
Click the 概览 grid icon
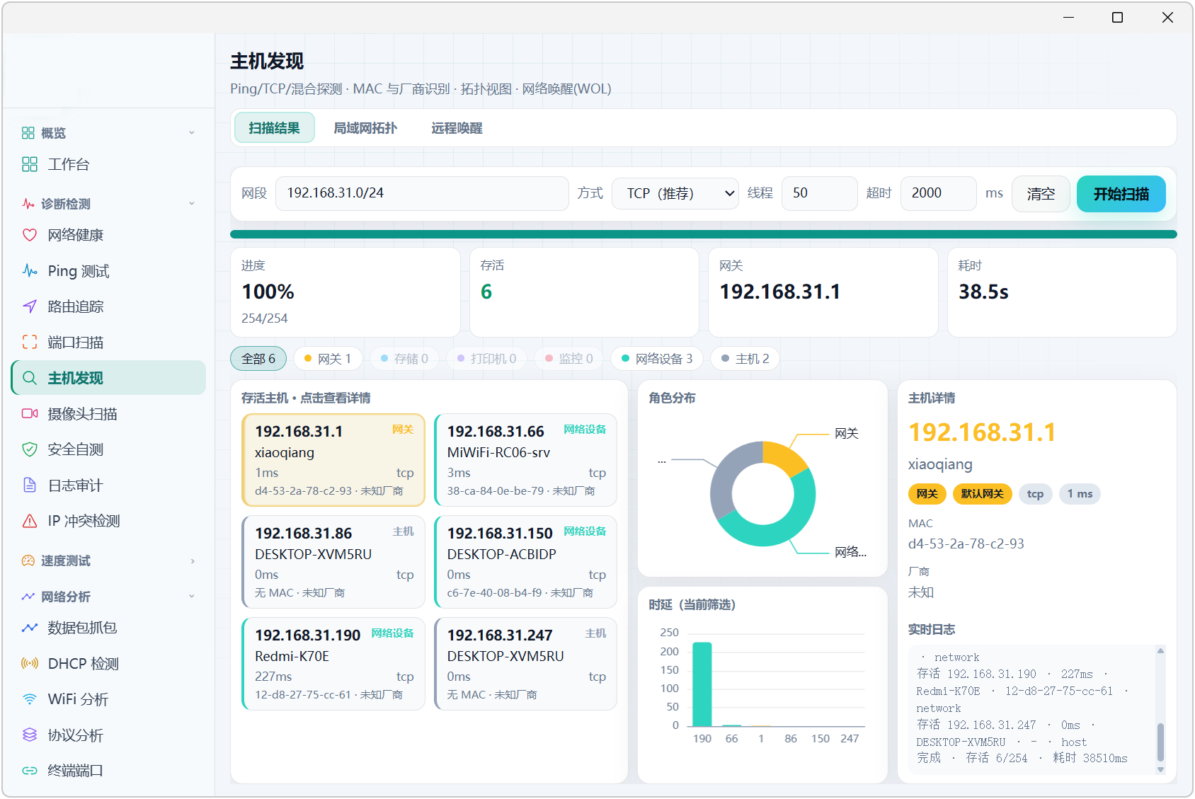click(28, 133)
